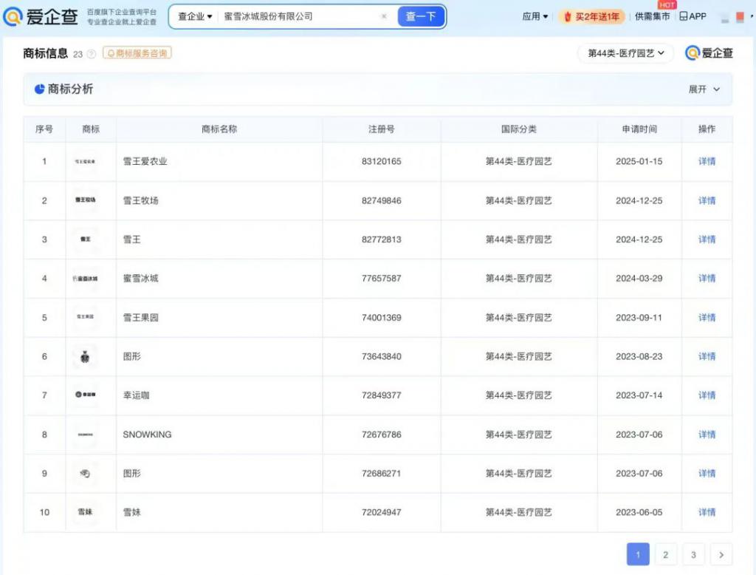Click the 商标服务咨询 button
Image resolution: width=756 pixels, height=575 pixels.
pyautogui.click(x=137, y=53)
